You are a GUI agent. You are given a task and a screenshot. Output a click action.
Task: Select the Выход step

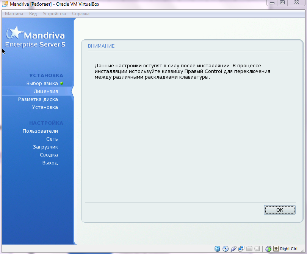point(50,163)
